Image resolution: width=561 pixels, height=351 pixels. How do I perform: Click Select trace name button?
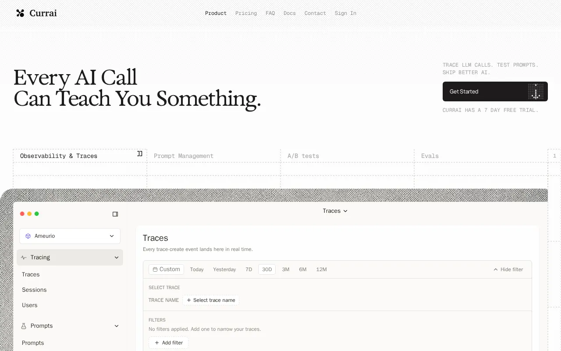(211, 300)
